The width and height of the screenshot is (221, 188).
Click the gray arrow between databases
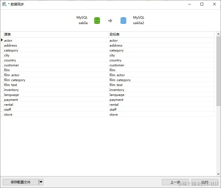click(x=110, y=21)
